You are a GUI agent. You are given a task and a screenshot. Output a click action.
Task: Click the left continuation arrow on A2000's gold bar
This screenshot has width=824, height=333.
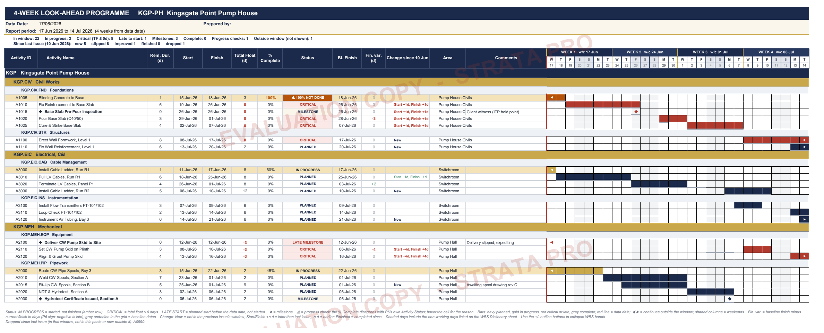point(551,271)
